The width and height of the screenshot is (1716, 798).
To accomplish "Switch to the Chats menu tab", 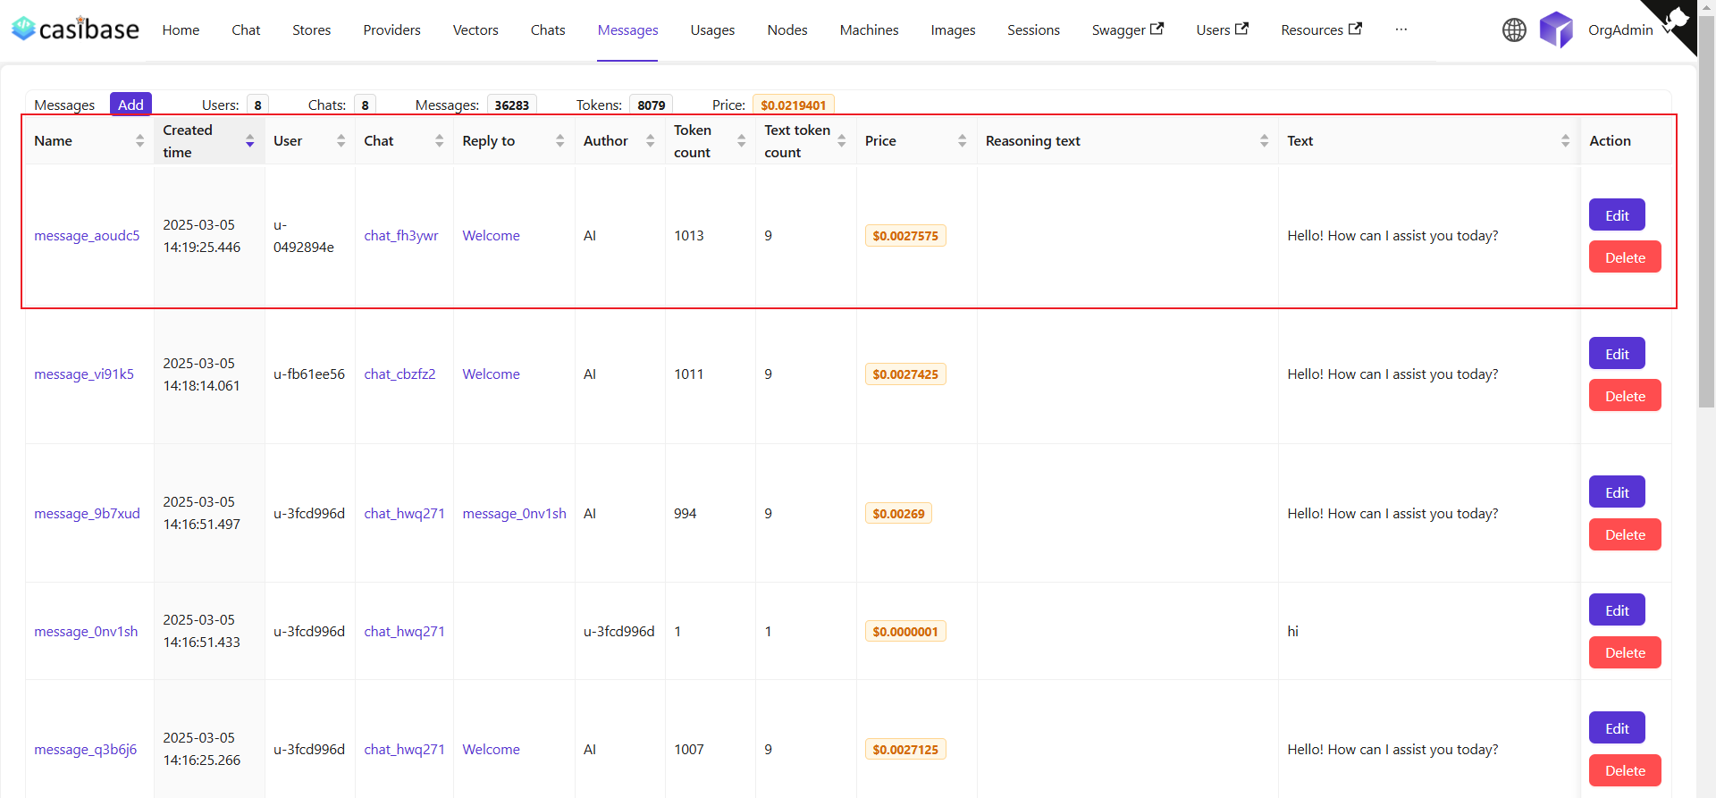I will [x=547, y=29].
